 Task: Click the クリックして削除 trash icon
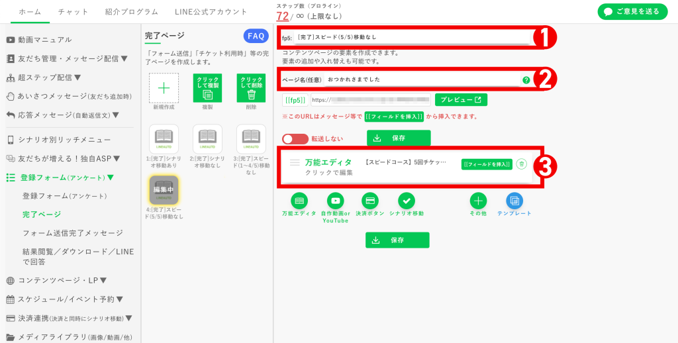click(251, 88)
